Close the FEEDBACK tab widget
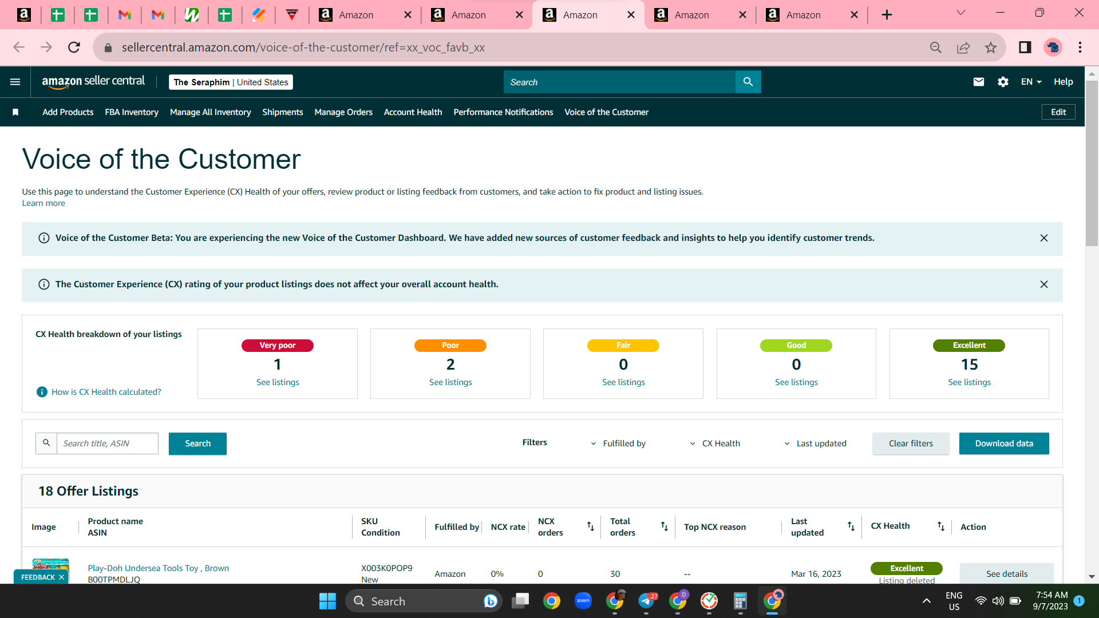 coord(61,577)
